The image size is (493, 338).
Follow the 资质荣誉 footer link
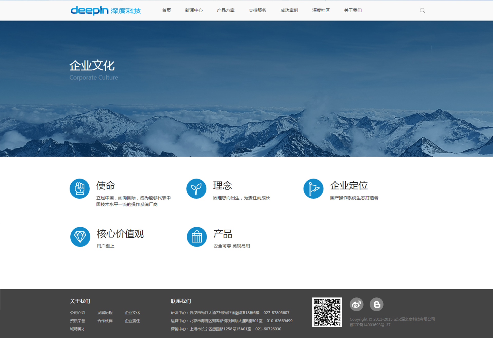pos(78,321)
